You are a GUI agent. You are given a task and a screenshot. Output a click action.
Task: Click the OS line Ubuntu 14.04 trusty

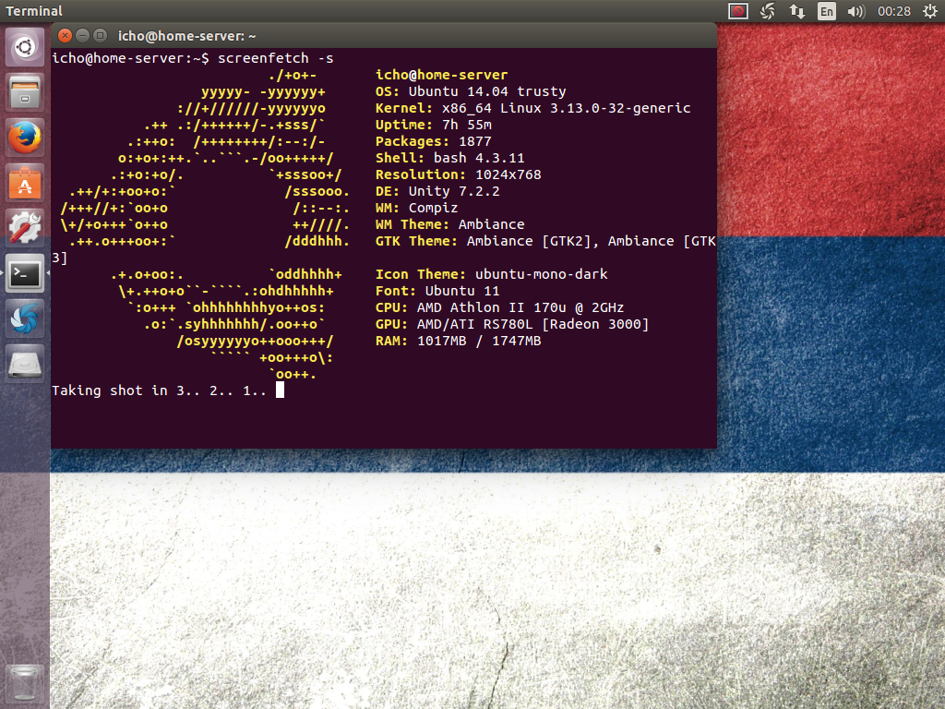[471, 91]
